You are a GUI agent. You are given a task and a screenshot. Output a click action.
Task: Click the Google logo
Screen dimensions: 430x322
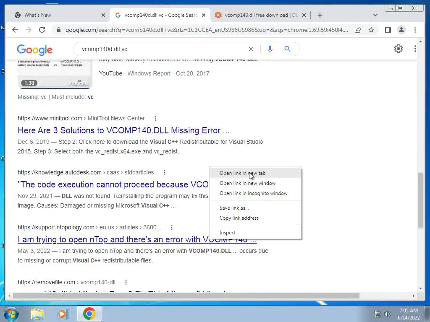tap(34, 50)
